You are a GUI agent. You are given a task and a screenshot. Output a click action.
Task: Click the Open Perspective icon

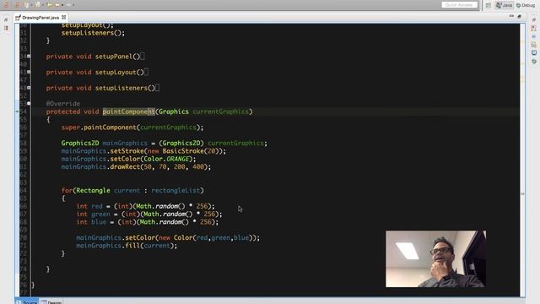(489, 5)
